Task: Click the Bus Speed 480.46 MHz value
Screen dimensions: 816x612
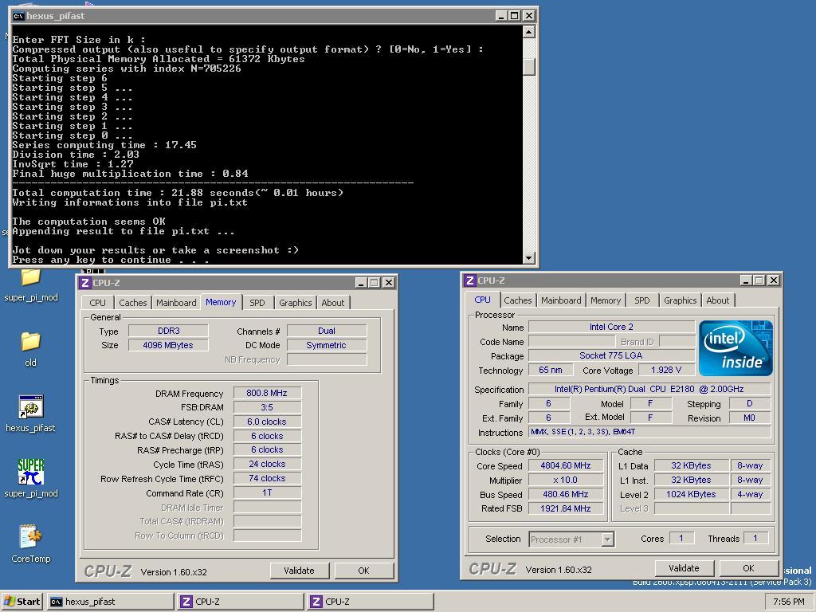Action: [x=566, y=494]
